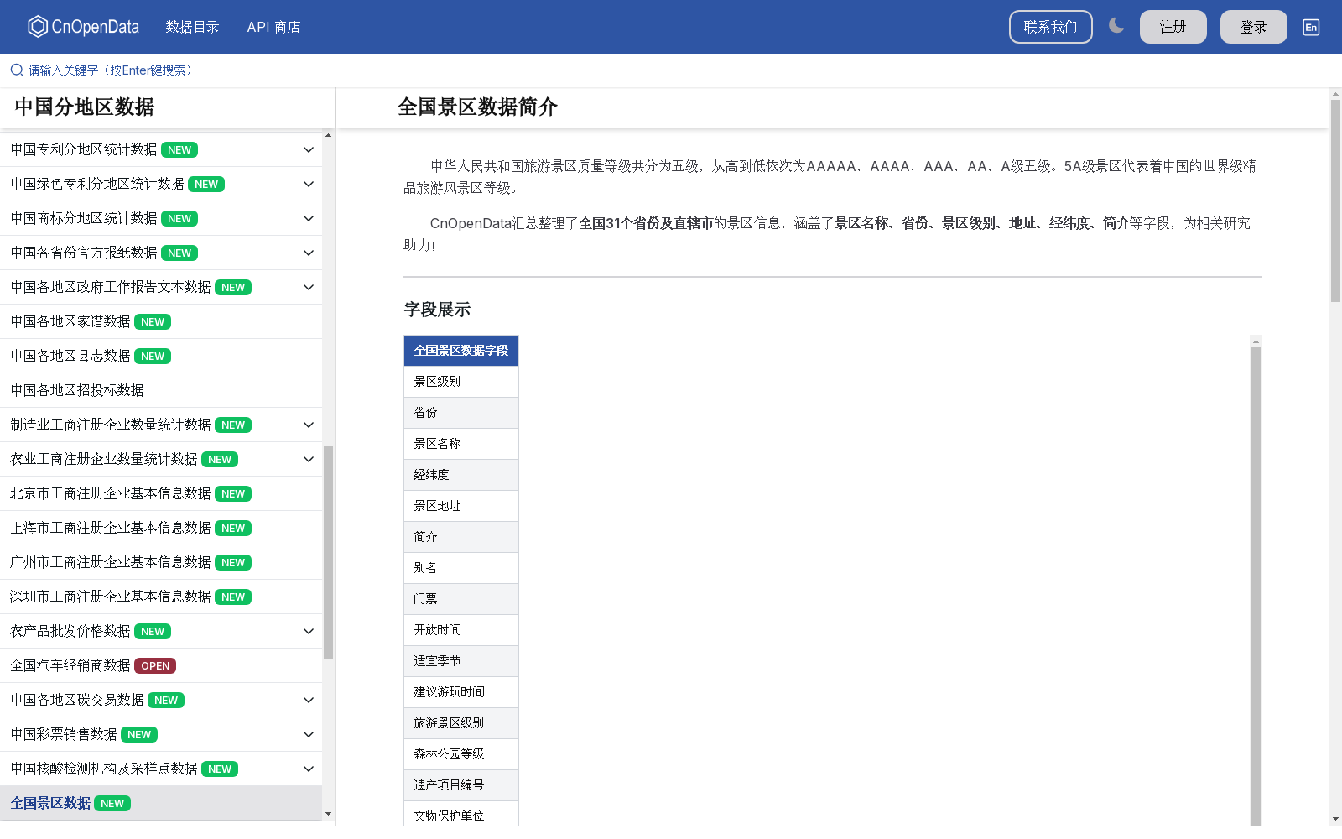The width and height of the screenshot is (1342, 839).
Task: Click the 景区级别 field cell
Action: click(461, 382)
